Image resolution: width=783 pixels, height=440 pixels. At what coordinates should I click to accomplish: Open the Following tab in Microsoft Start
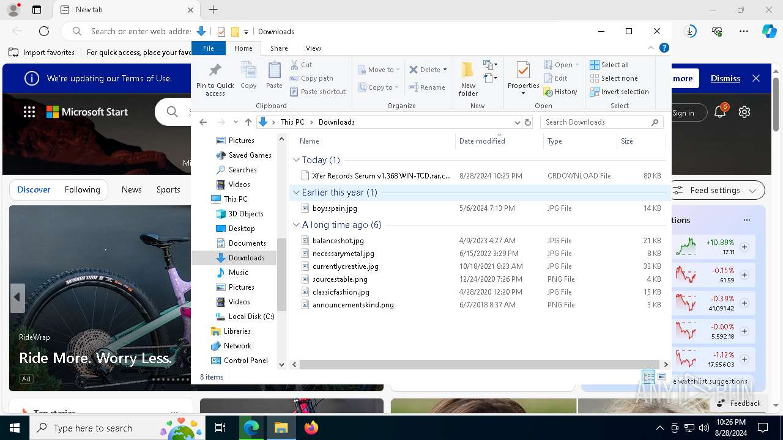tap(82, 189)
